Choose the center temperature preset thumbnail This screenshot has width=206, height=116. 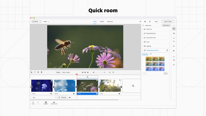click(155, 64)
